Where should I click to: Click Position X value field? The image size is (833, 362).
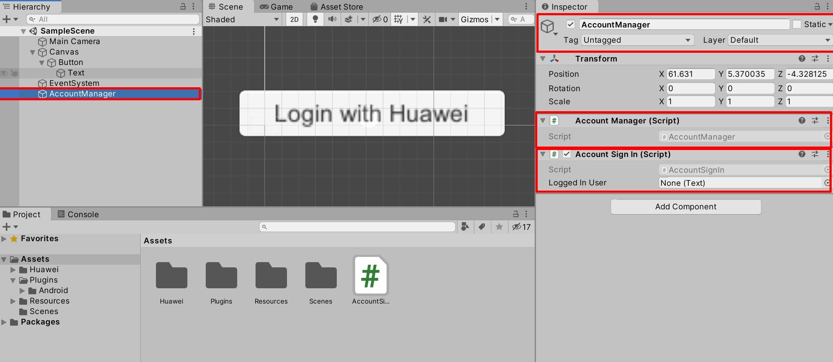[691, 74]
